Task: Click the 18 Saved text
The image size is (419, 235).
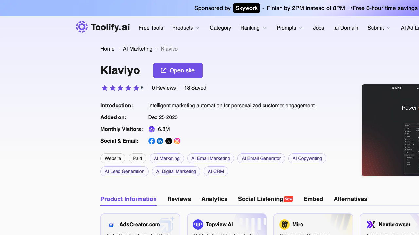Action: pos(195,88)
